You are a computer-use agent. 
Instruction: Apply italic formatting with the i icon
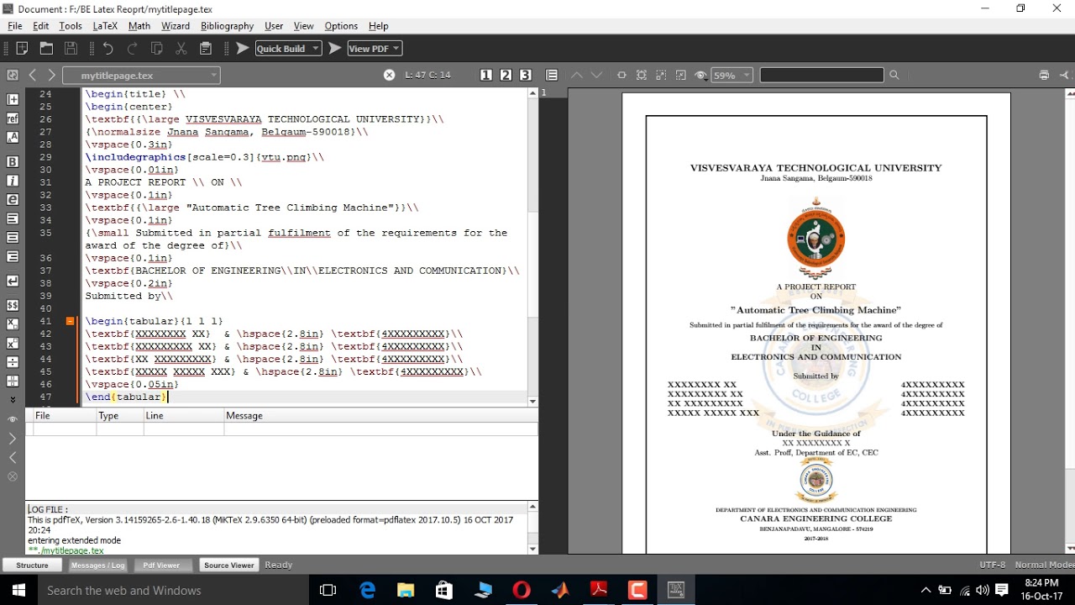[13, 181]
